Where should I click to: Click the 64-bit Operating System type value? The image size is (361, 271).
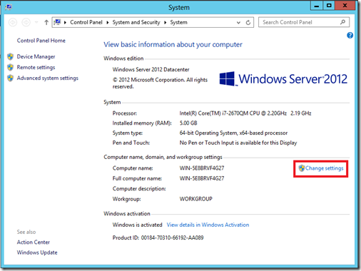click(x=233, y=133)
